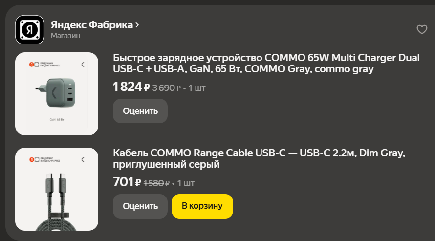The width and height of the screenshot is (435, 241).
Task: Click the Яндекс Фабрика badge on cable image
Action: 42,159
